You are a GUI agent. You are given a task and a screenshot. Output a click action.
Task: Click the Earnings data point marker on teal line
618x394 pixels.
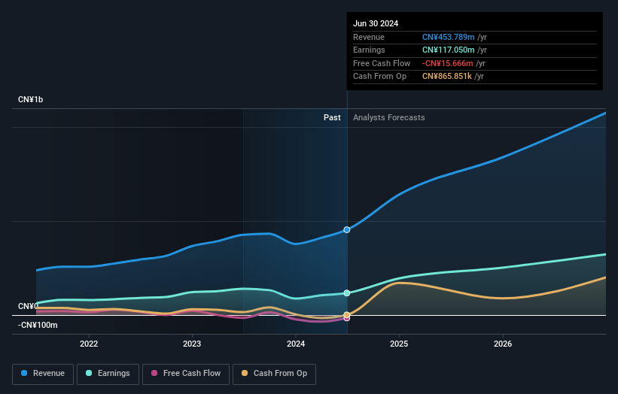coord(347,292)
